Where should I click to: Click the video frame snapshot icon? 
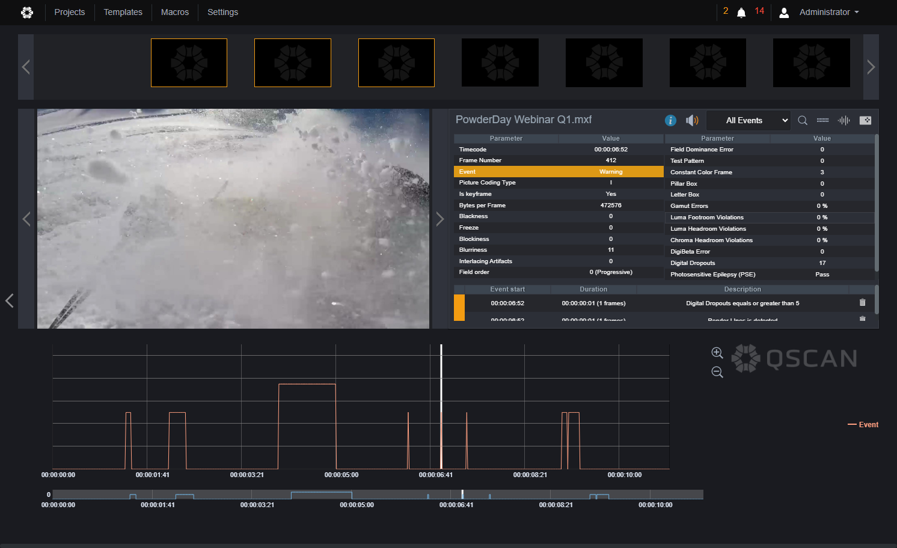865,120
